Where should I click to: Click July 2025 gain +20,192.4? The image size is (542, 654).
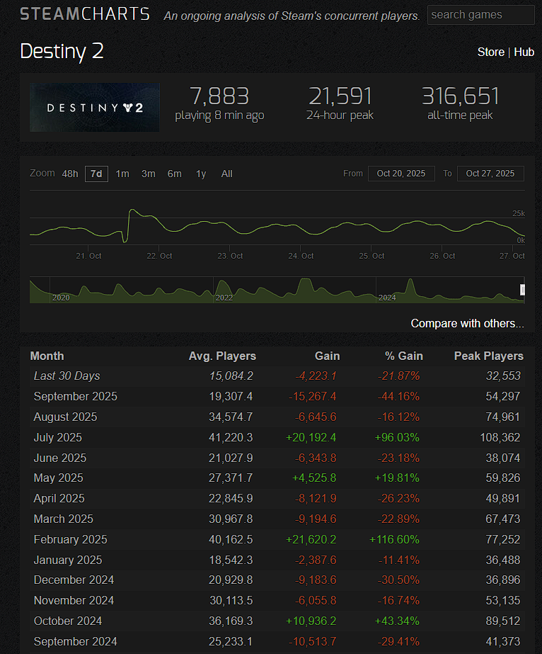pos(311,437)
